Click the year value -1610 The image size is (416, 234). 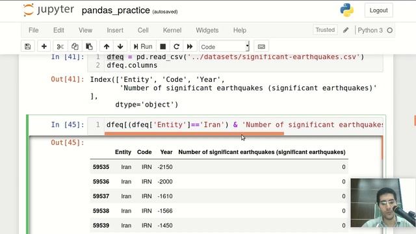click(x=165, y=196)
